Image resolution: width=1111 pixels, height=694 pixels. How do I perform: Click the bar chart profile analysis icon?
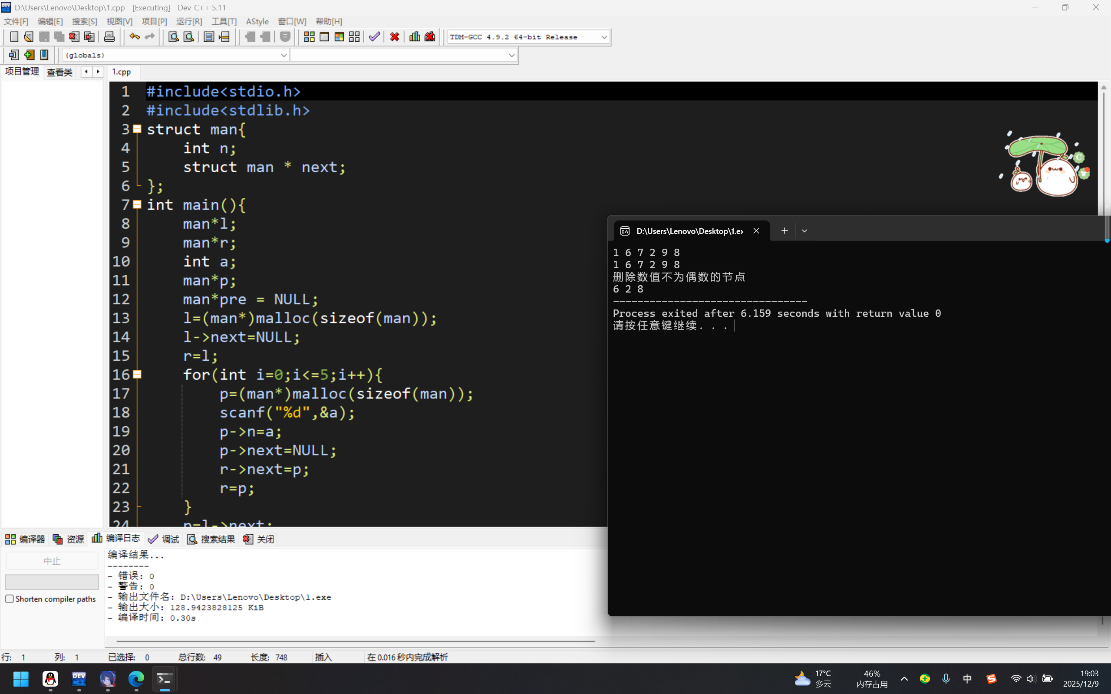tap(415, 37)
